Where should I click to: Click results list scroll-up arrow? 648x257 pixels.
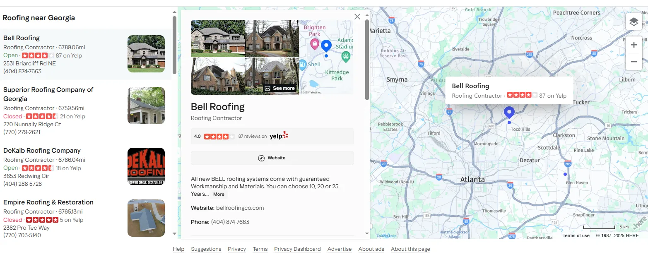point(174,12)
